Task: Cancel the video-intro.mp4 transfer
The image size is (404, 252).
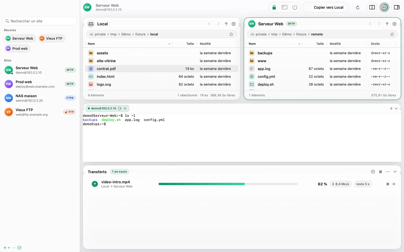Action: (x=394, y=184)
